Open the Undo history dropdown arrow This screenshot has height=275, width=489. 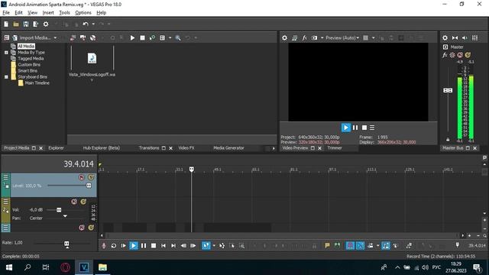(93, 24)
